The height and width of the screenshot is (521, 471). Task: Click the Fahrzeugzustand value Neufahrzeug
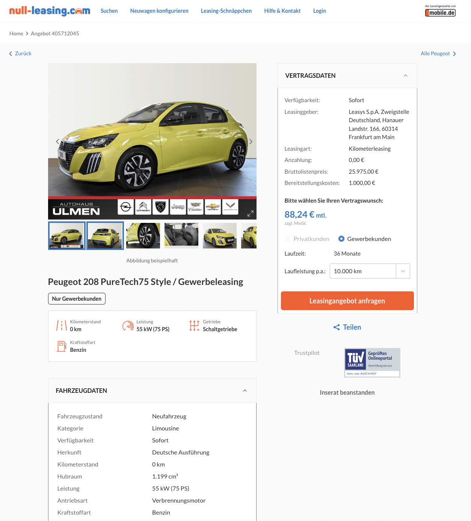169,416
